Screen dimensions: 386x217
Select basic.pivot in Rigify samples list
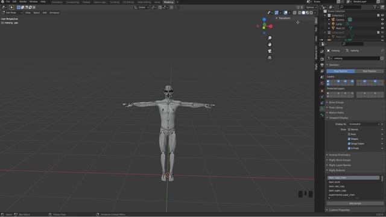[x=353, y=182]
